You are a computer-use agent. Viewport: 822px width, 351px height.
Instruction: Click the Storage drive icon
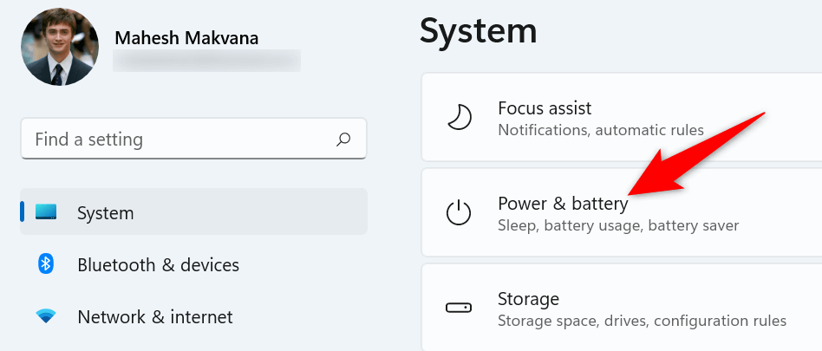458,308
